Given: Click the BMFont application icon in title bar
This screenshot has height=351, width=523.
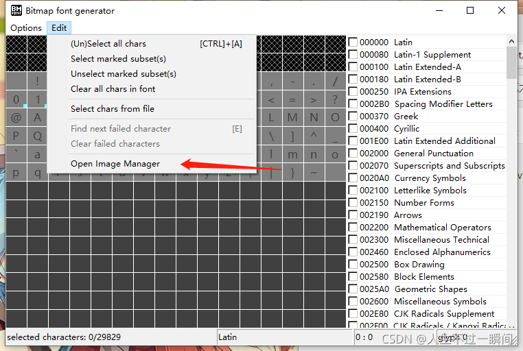Looking at the screenshot, I should click(16, 10).
